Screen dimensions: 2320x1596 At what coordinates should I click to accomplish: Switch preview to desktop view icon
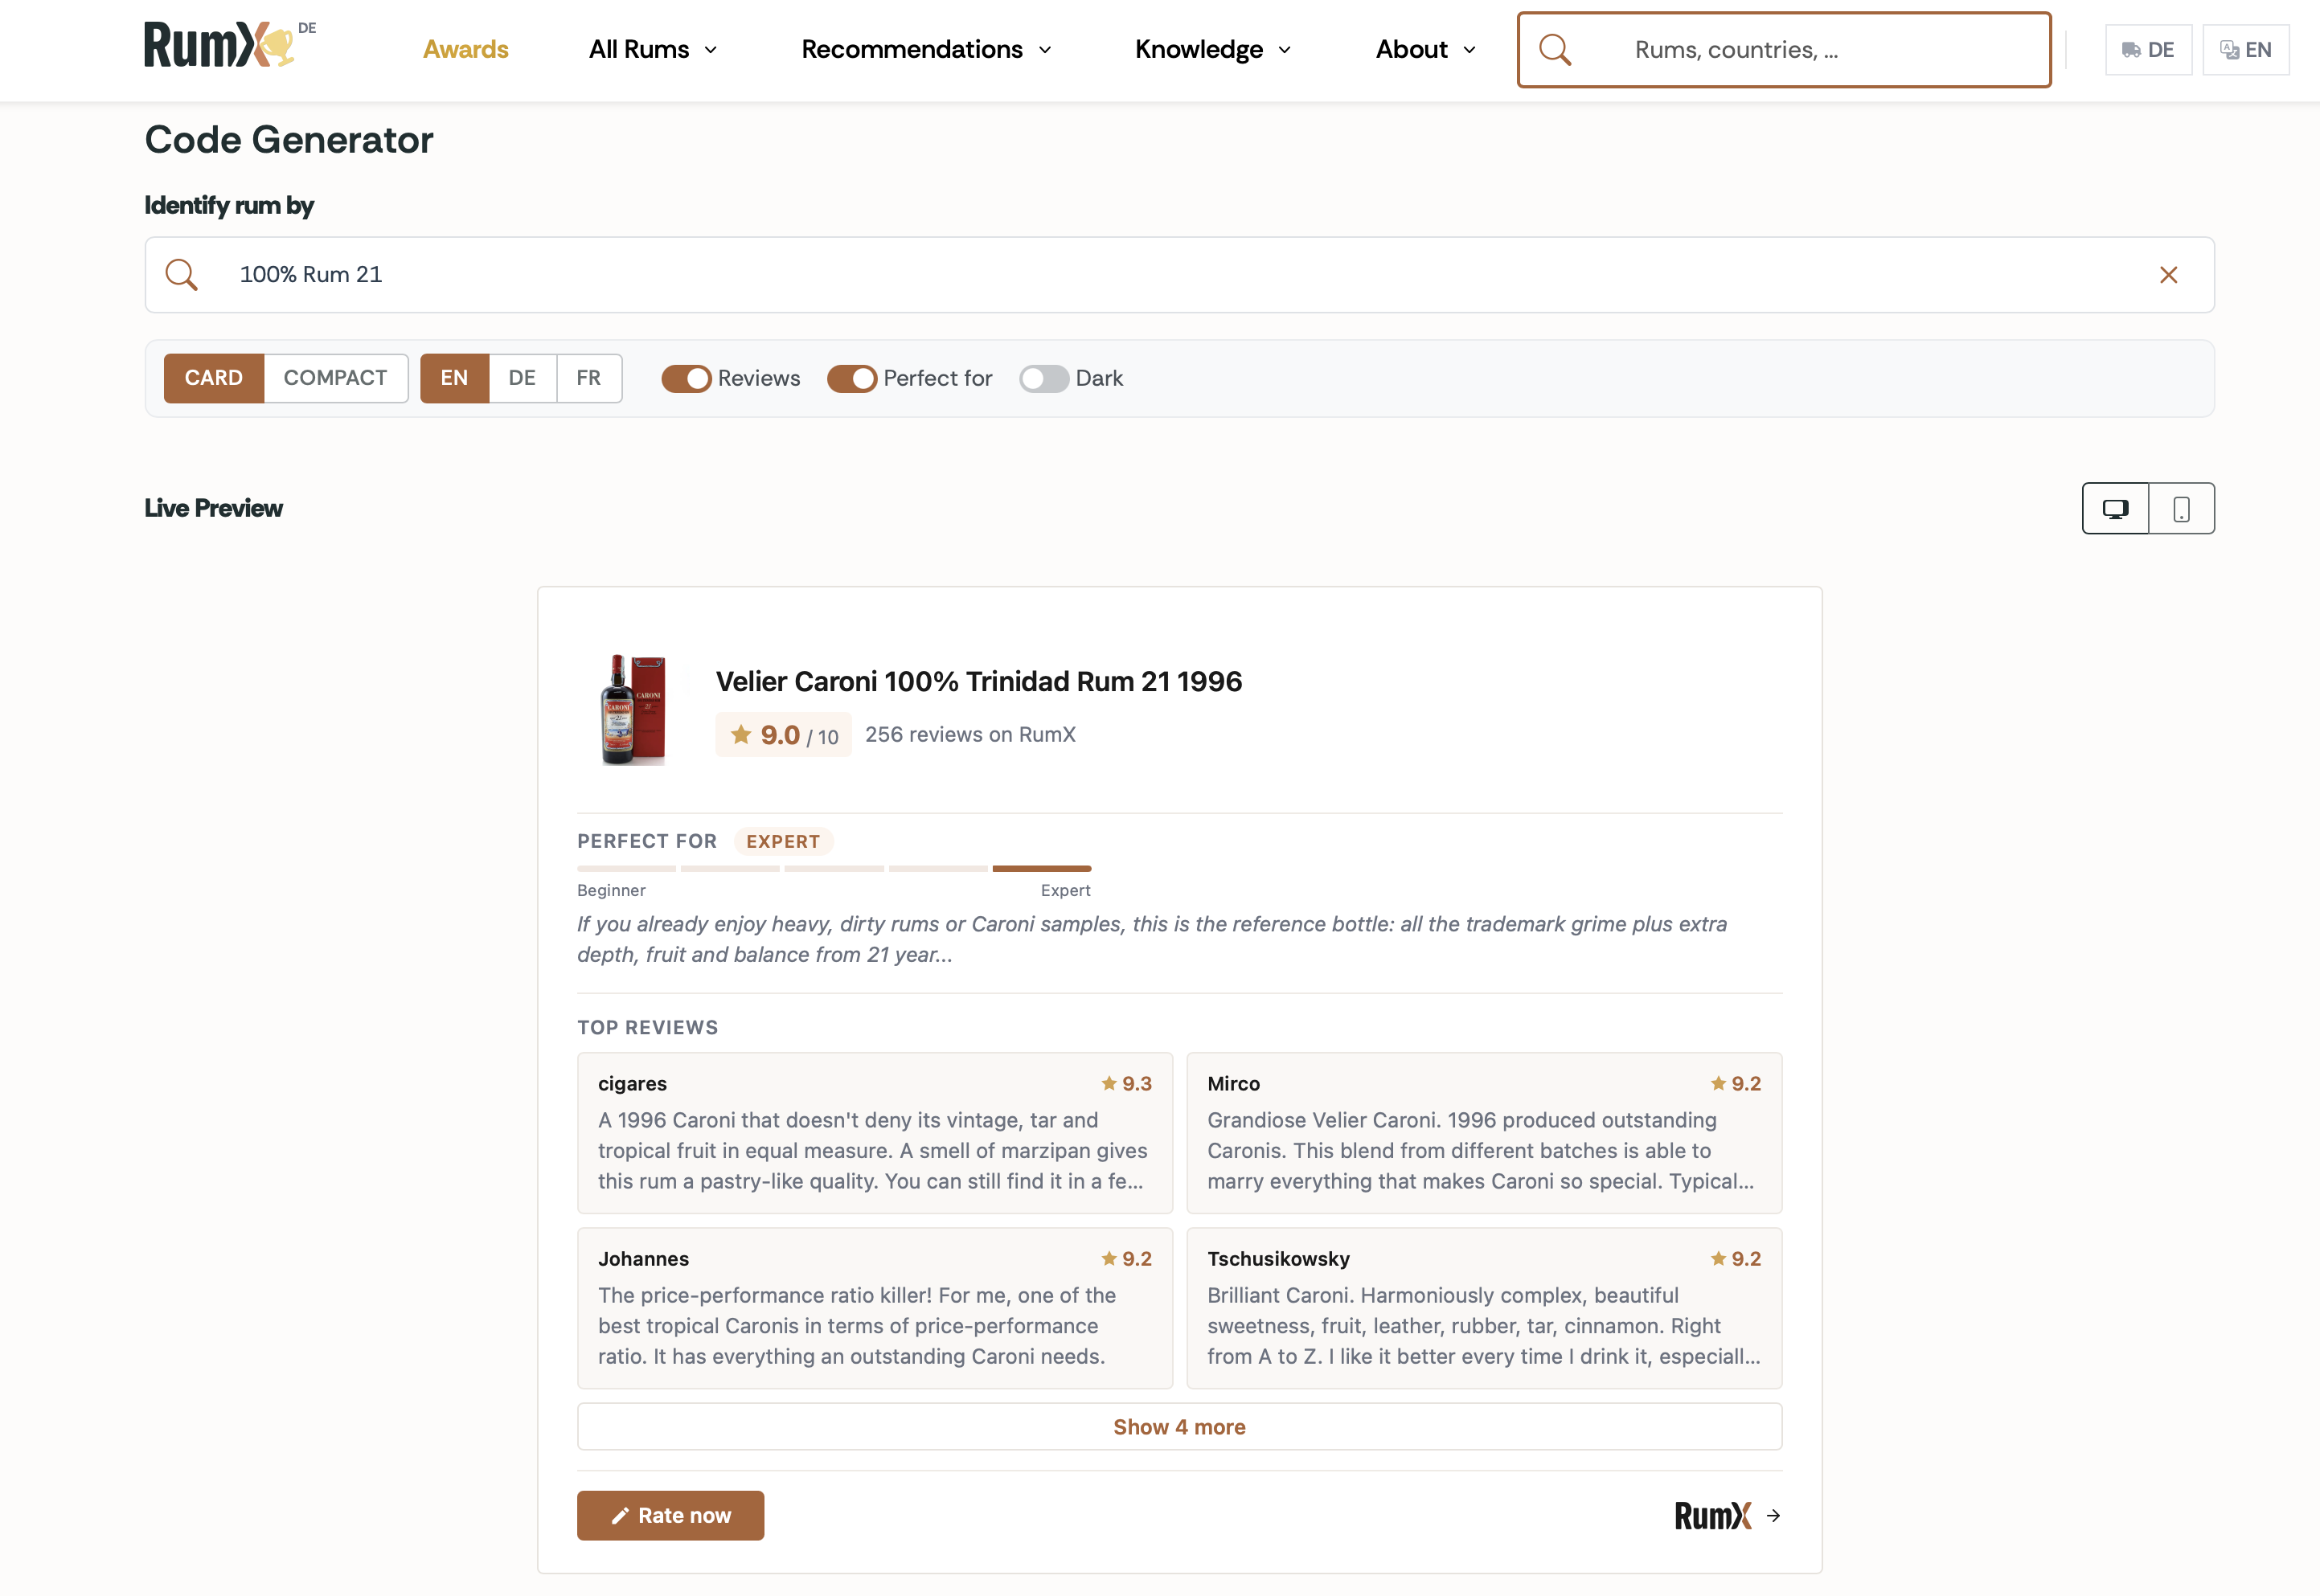(x=2115, y=509)
